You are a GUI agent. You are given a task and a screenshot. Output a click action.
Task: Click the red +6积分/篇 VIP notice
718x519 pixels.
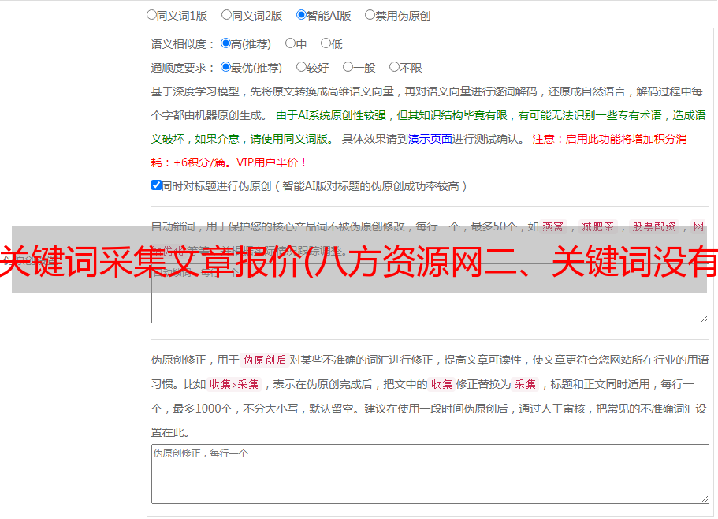tap(229, 162)
